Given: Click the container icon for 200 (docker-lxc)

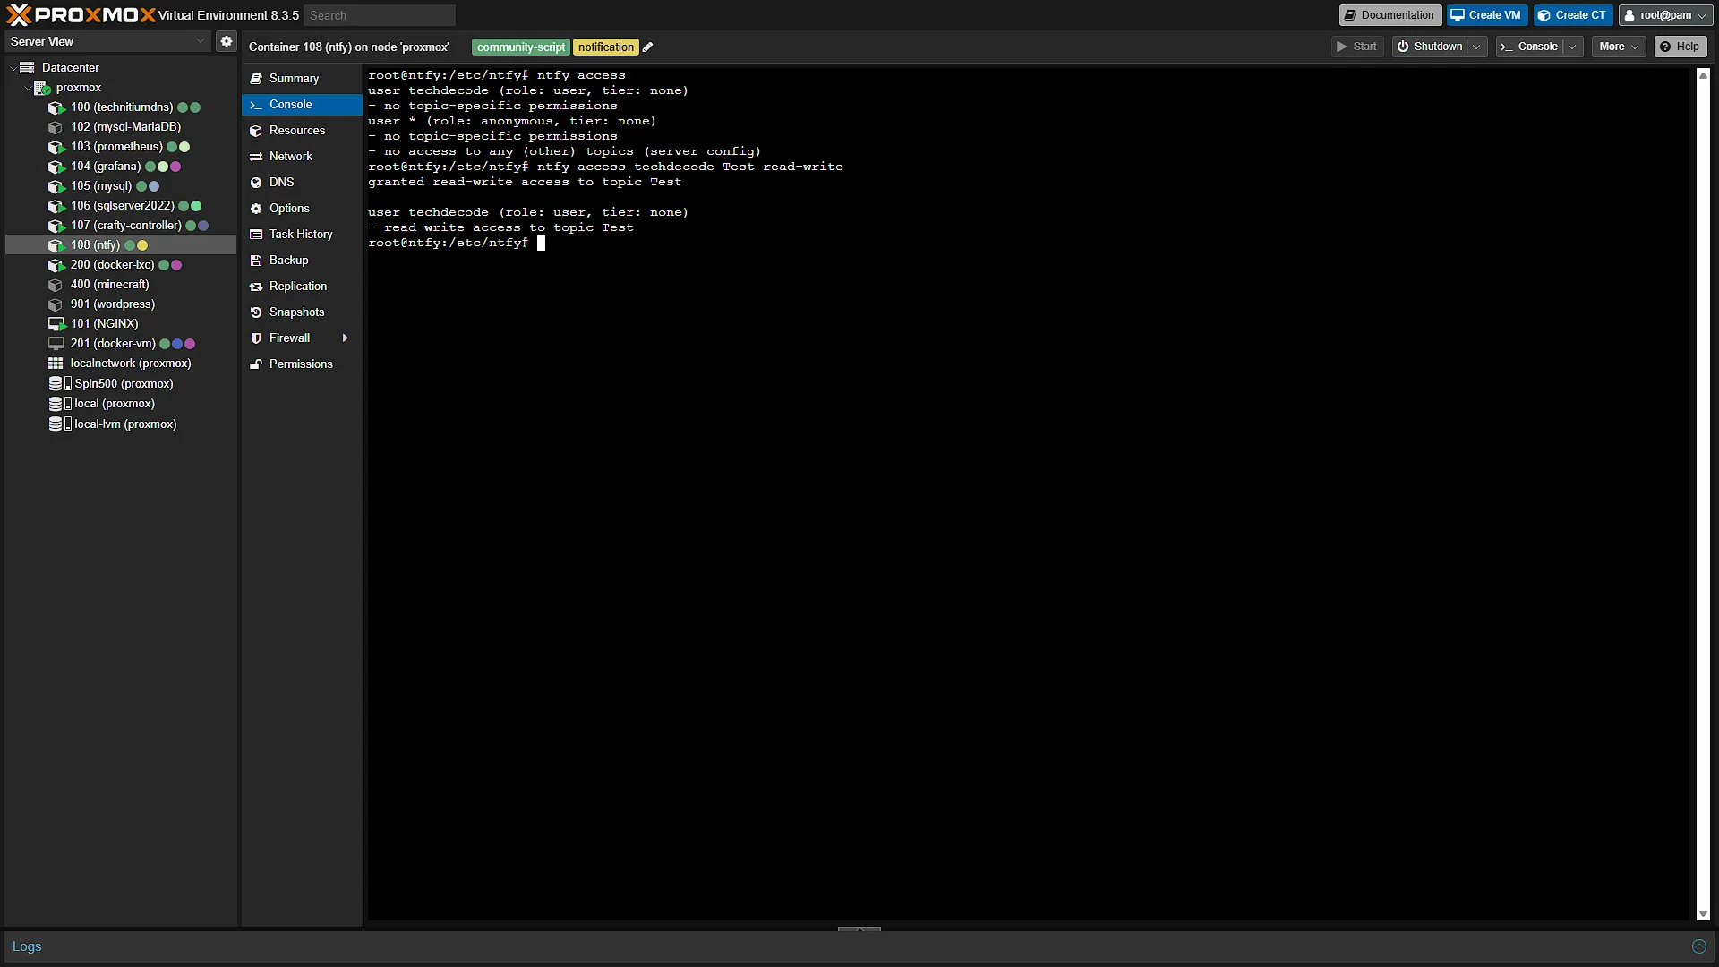Looking at the screenshot, I should click(x=56, y=265).
